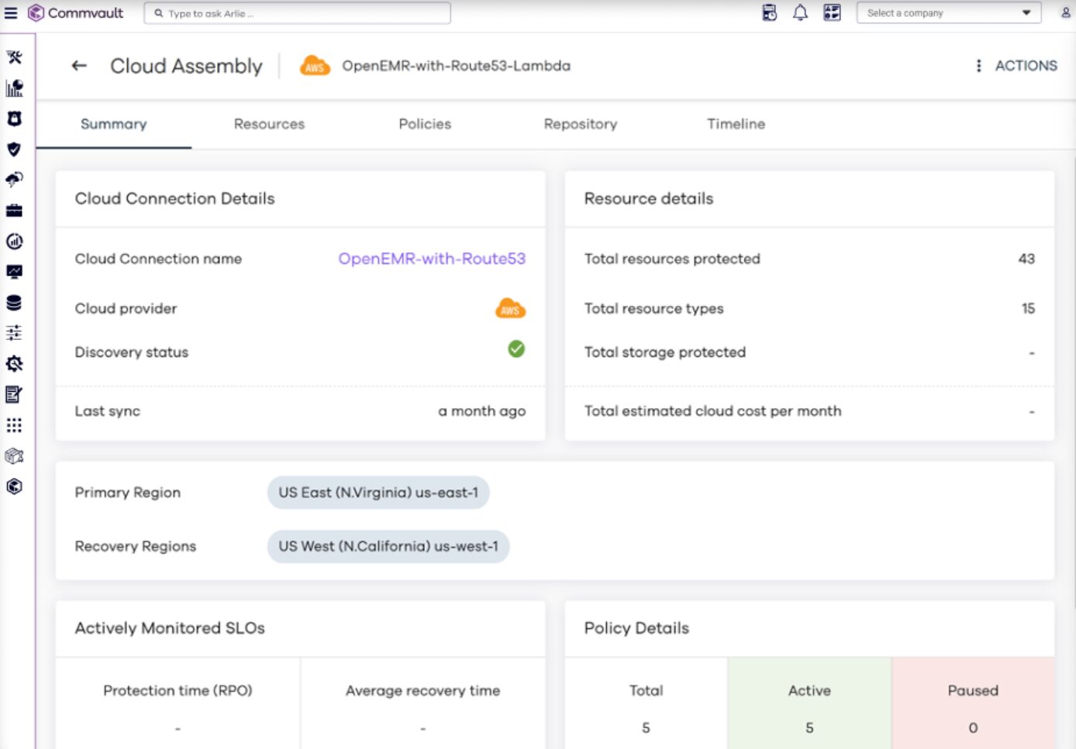Screen dimensions: 1076x749
Task: Click the Active policies green tile
Action: coord(809,703)
